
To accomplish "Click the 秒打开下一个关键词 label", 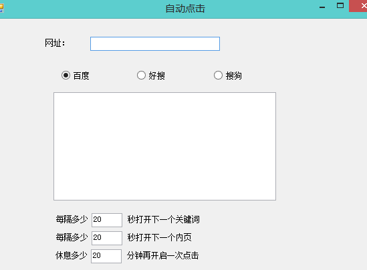I will click(164, 219).
